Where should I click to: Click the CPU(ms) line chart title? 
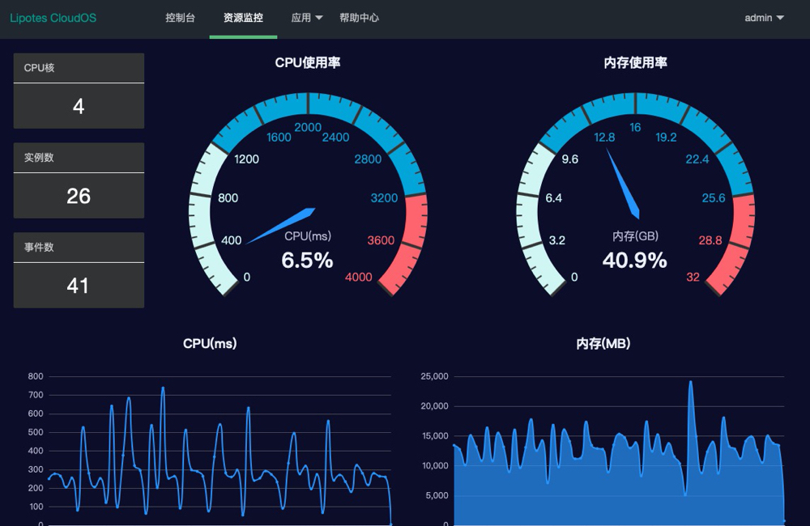[x=210, y=344]
